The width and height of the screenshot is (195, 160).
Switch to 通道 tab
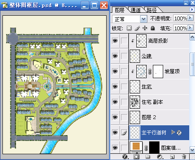[x=136, y=10]
